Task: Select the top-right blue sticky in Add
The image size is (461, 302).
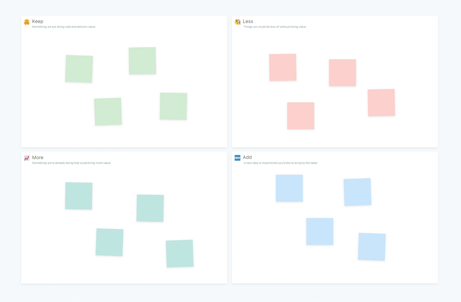Action: [x=357, y=192]
